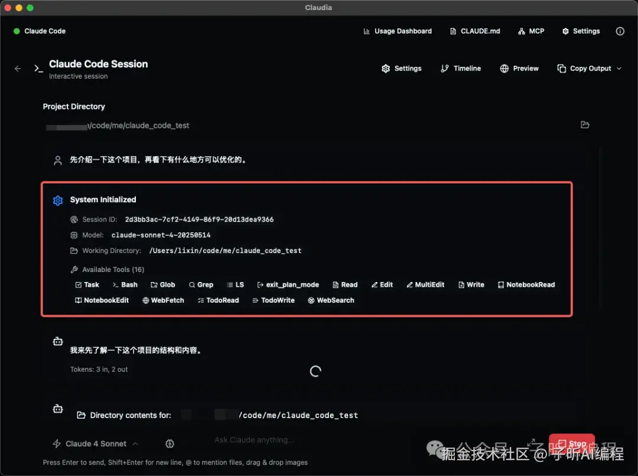This screenshot has height=476, width=638.
Task: Select the Glob tool badge
Action: tap(163, 284)
